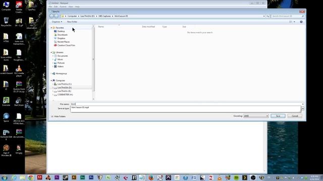Open Komodo Edit desktop shortcut
Screen dimensions: 323x181
6,135
